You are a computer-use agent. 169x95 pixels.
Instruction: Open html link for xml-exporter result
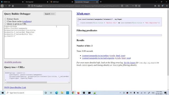(124, 58)
